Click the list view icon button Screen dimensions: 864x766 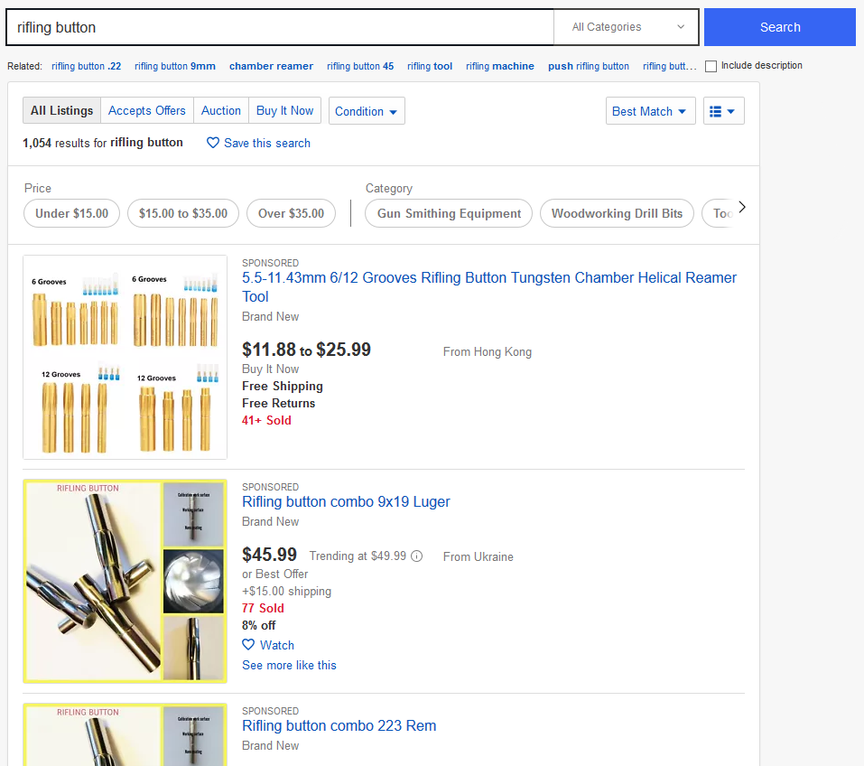click(x=723, y=111)
